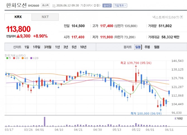Viewport: 187px width, 135px height.
Task: Select the 1주일 line chart period
Action: (x=37, y=47)
